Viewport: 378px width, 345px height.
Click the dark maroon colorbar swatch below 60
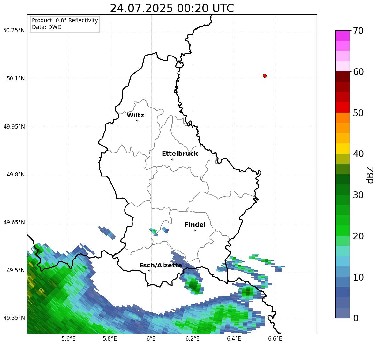click(x=342, y=77)
